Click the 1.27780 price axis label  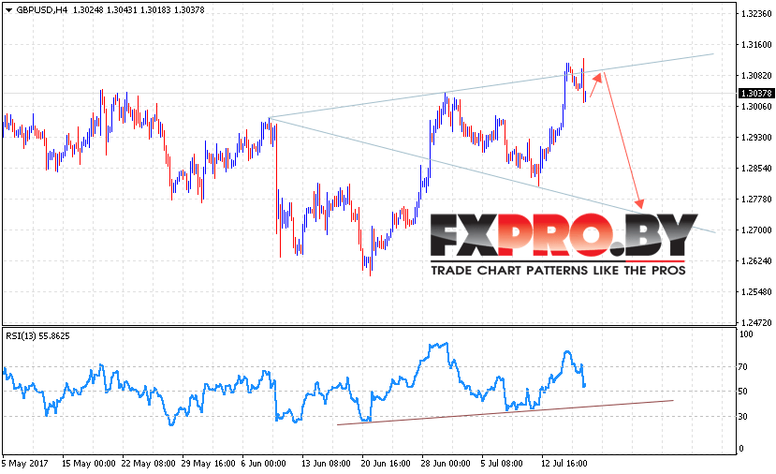click(x=756, y=200)
